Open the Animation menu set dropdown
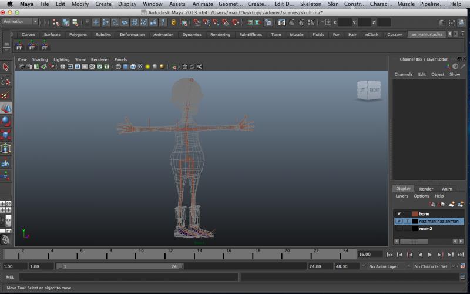 (x=20, y=22)
